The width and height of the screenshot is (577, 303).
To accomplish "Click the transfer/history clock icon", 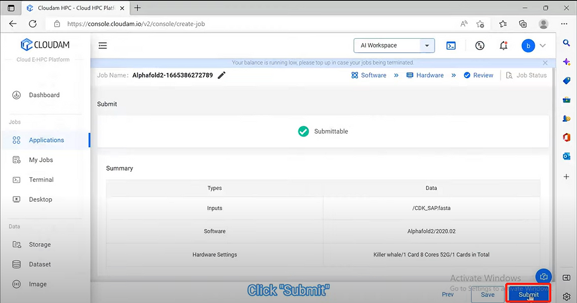I will (479, 46).
